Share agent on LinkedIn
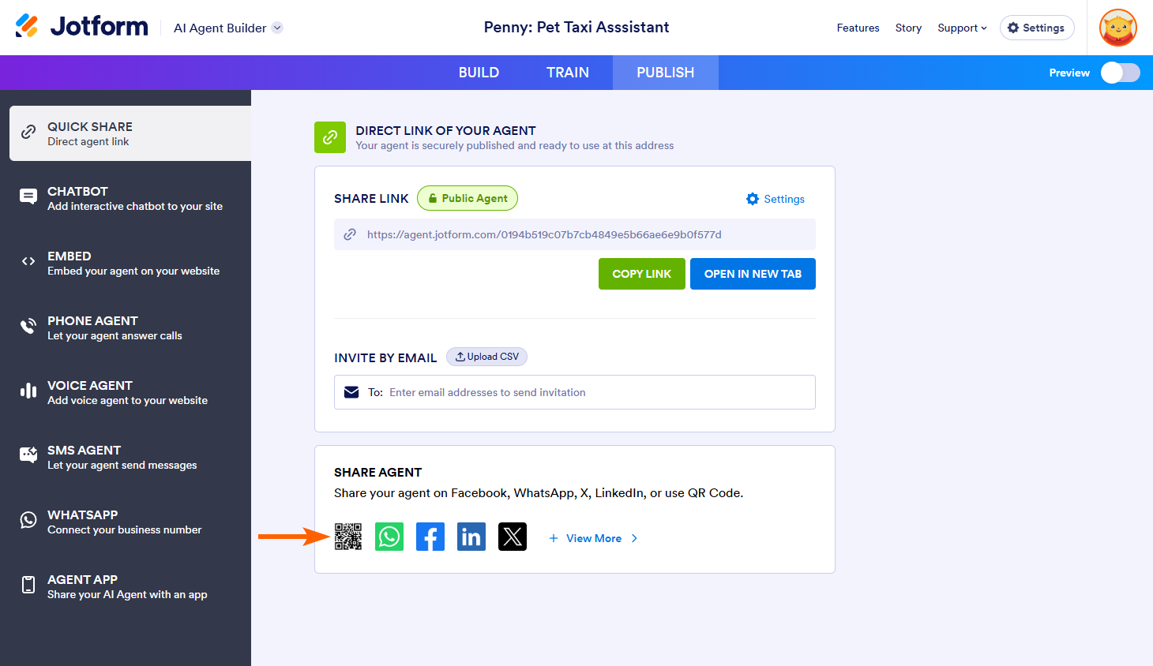 (x=471, y=537)
